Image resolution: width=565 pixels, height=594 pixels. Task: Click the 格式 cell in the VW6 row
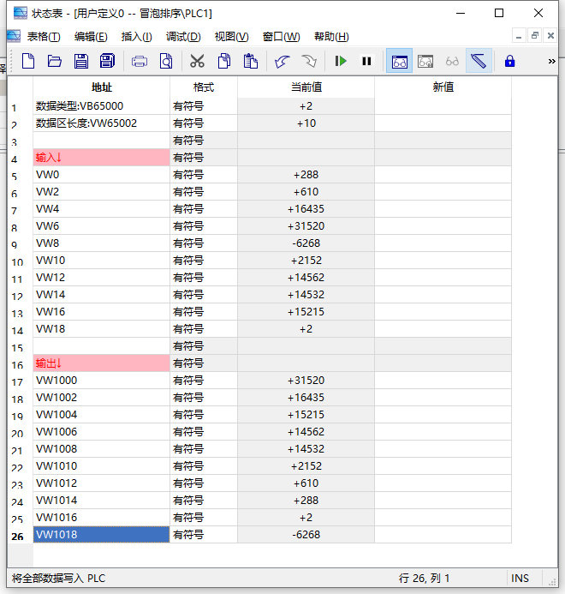pyautogui.click(x=204, y=226)
